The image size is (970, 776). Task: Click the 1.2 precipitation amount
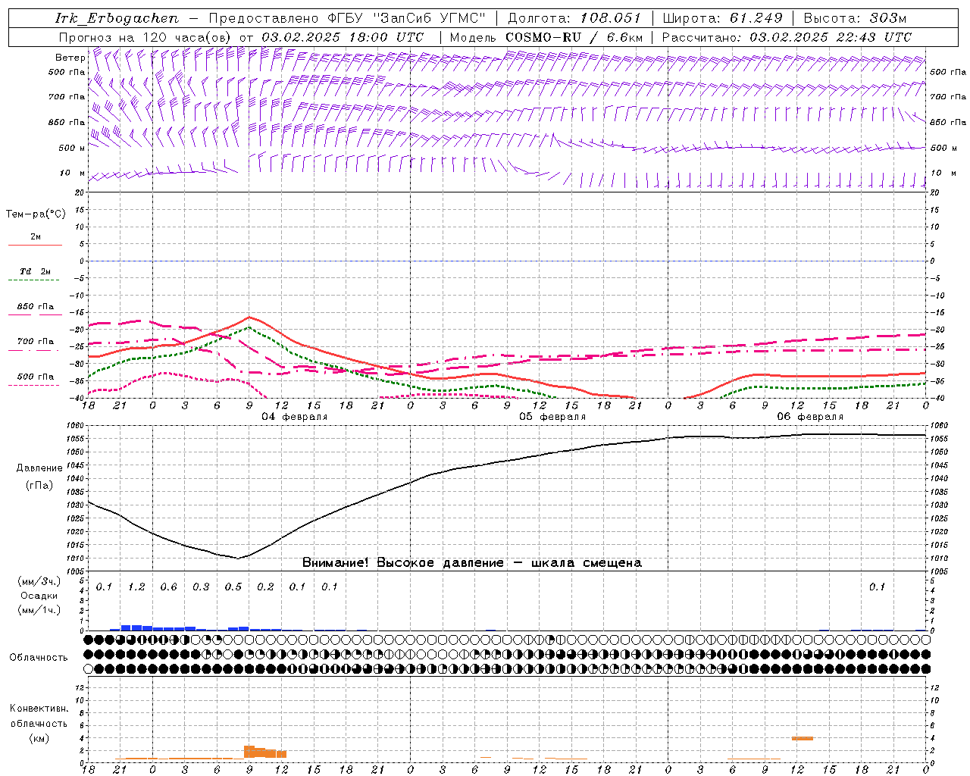[136, 587]
